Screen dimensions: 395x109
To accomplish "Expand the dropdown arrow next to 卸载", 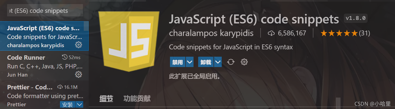I will click(x=218, y=62).
